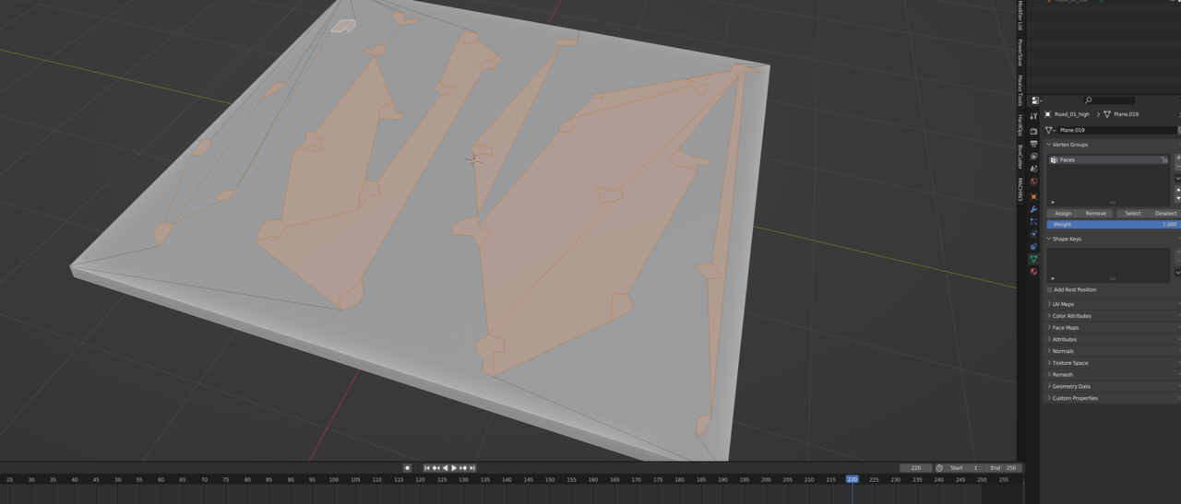Click the End frame field

[x=1003, y=468]
